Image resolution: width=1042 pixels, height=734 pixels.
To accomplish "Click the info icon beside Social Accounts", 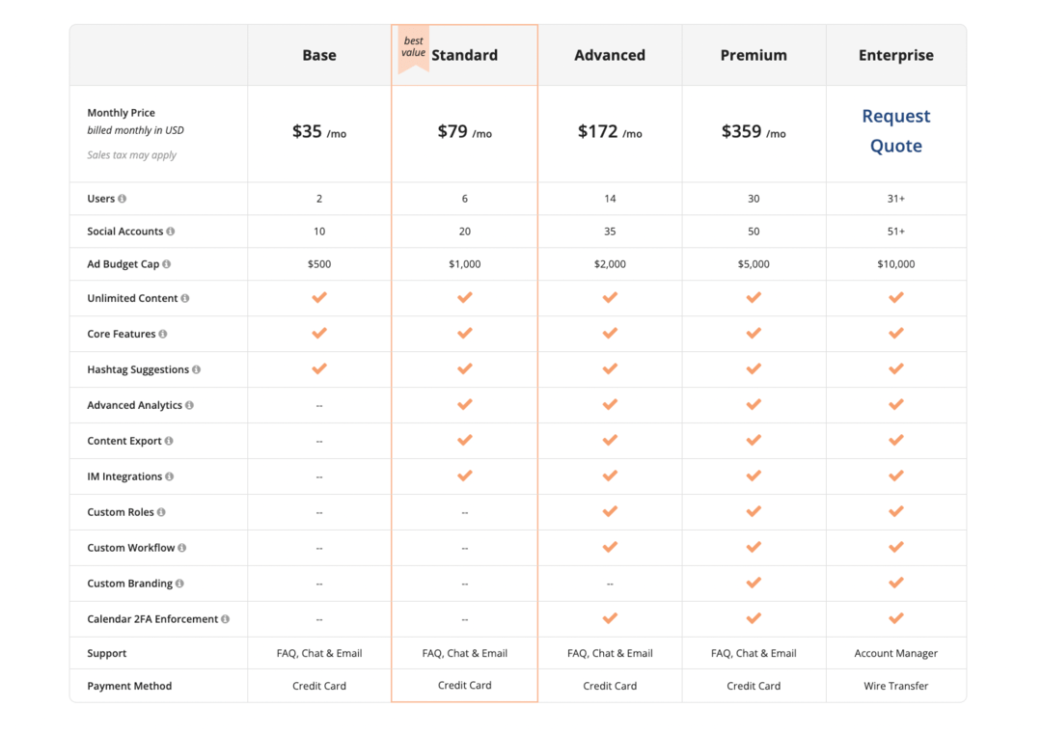I will [x=171, y=231].
